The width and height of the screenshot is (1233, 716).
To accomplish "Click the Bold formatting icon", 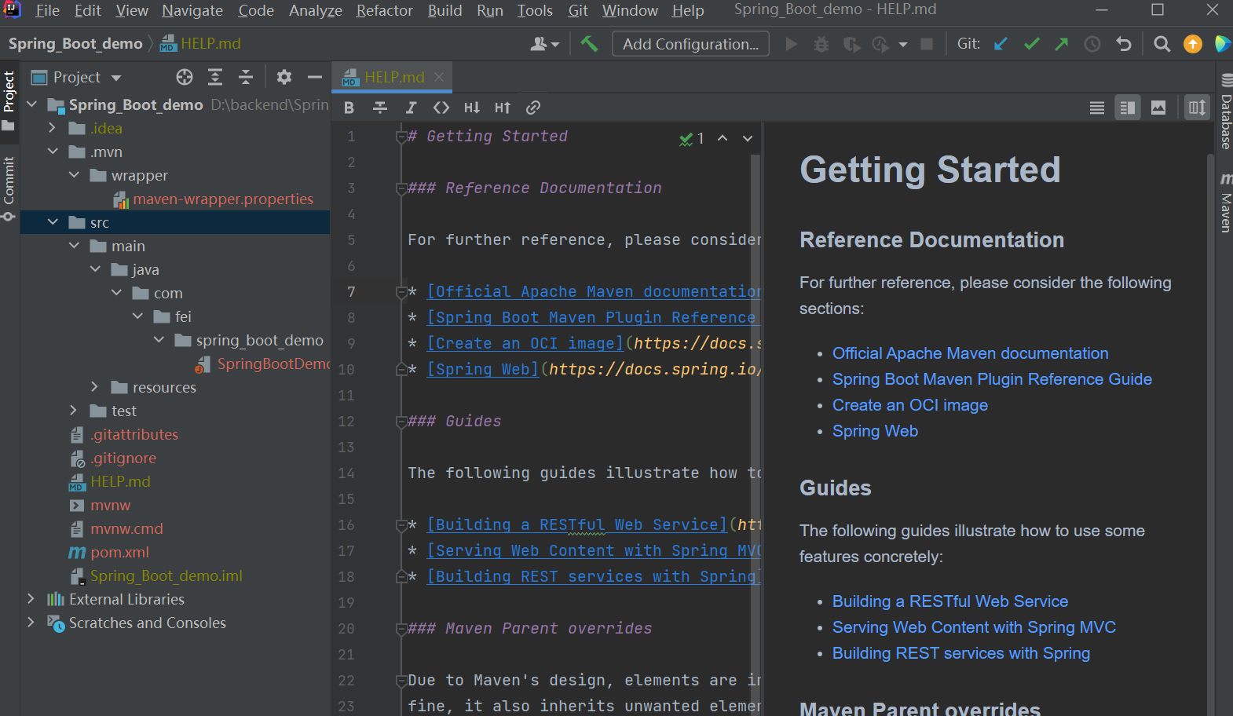I will pos(349,108).
